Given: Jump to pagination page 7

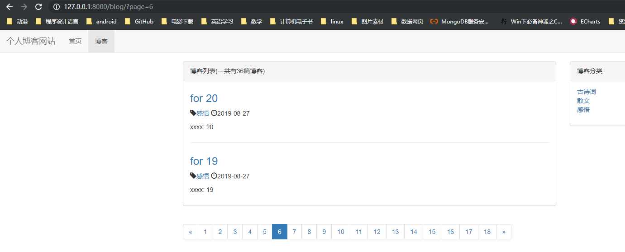Looking at the screenshot, I should tap(294, 232).
